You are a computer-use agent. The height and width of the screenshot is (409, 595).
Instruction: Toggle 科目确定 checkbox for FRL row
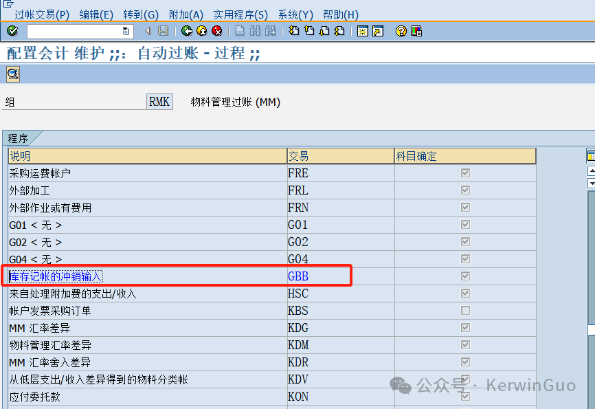tap(465, 190)
